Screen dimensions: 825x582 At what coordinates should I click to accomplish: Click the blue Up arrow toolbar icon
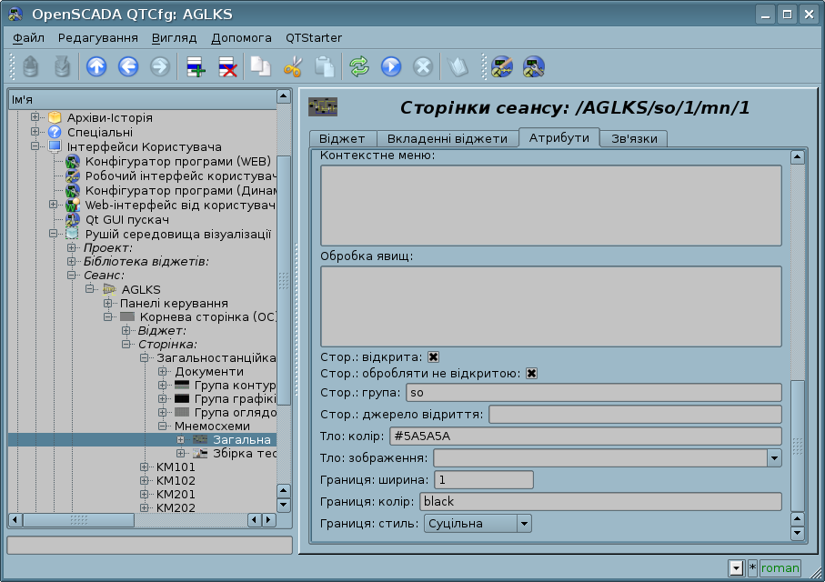pyautogui.click(x=96, y=66)
